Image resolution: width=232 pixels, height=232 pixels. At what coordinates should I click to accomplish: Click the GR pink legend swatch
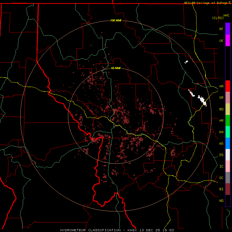(228, 97)
